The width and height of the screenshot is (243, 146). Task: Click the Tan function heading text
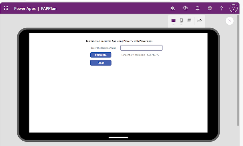(x=119, y=41)
